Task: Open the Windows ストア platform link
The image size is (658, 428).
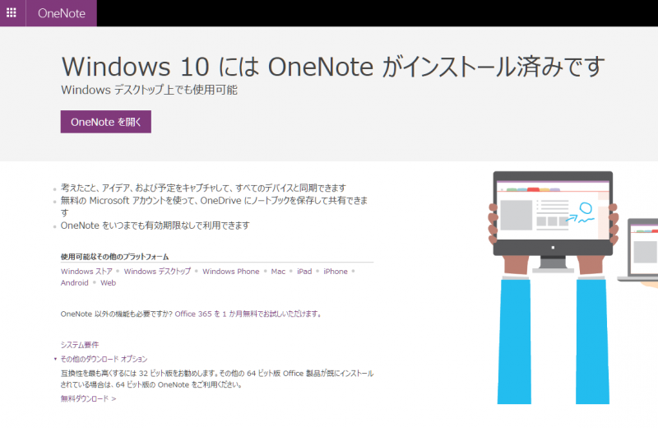Action: [x=86, y=272]
